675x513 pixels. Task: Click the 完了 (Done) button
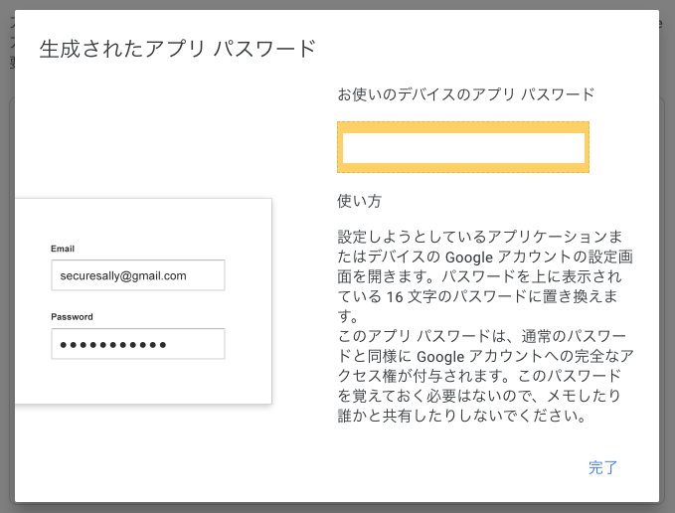pyautogui.click(x=602, y=467)
